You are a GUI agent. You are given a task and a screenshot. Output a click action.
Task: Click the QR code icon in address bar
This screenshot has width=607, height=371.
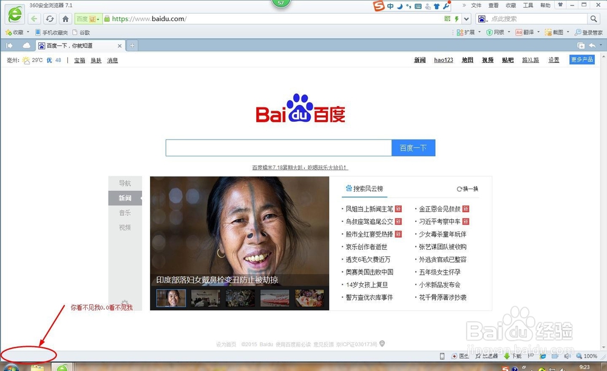click(x=447, y=19)
